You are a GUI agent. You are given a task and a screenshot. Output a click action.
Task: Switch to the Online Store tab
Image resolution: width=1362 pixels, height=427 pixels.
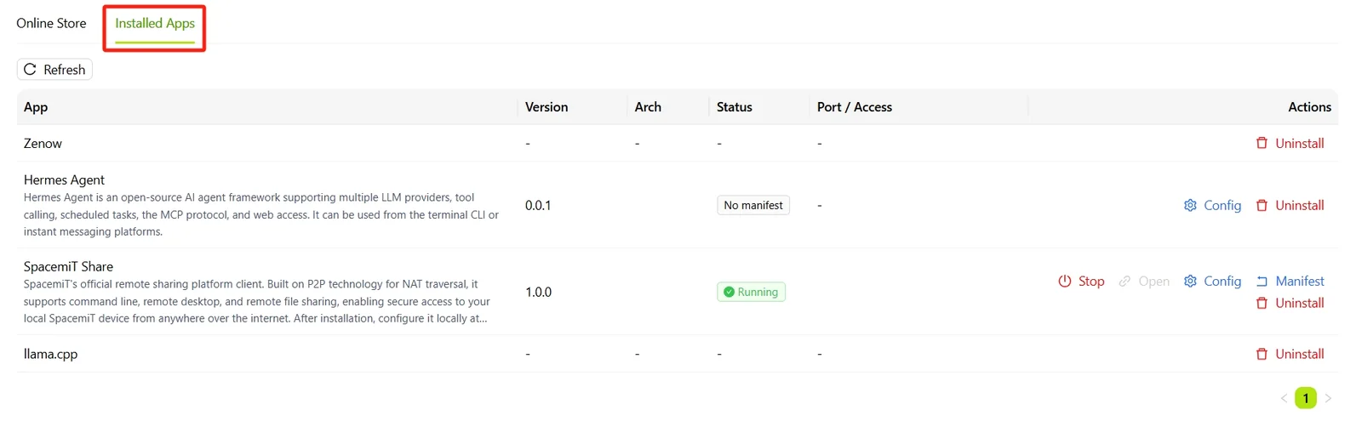(51, 23)
